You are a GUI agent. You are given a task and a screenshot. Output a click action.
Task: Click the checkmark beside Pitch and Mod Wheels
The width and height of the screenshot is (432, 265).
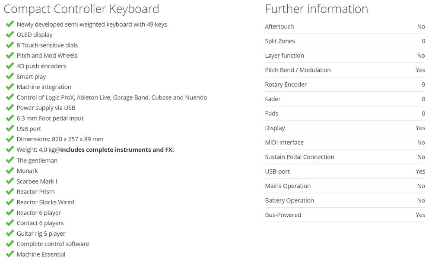pos(10,55)
